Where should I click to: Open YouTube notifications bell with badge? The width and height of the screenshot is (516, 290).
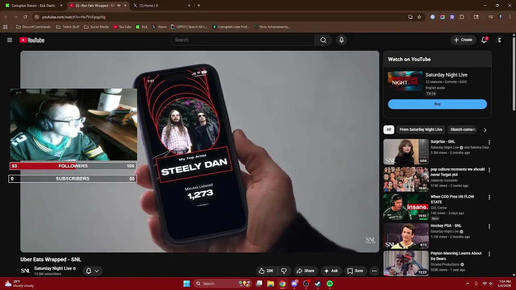pyautogui.click(x=485, y=40)
